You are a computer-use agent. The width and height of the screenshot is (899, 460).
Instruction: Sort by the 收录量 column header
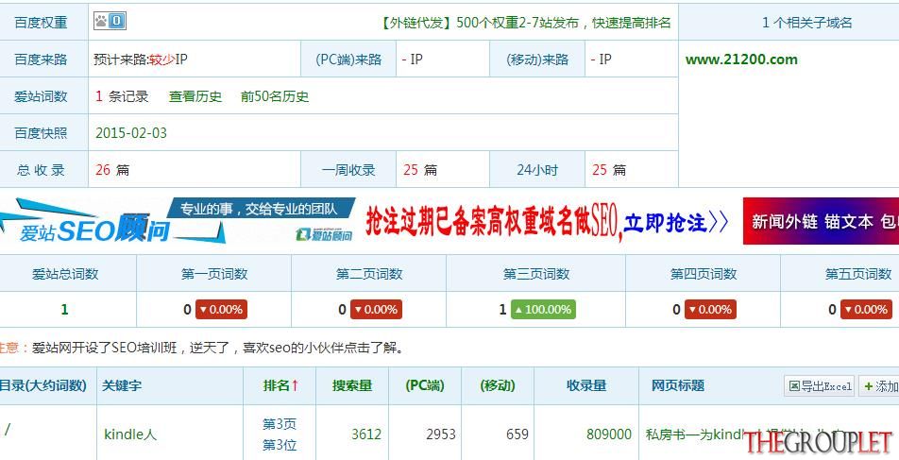tap(586, 385)
